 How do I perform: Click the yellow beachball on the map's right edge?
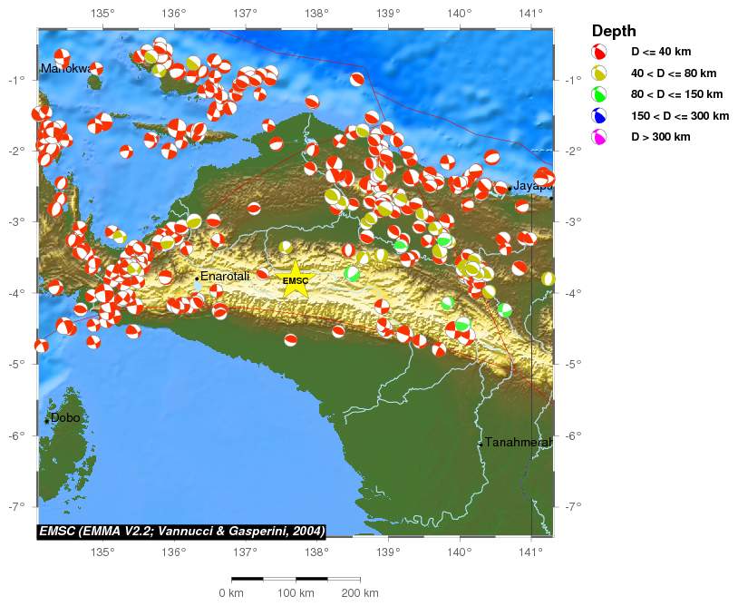(548, 279)
